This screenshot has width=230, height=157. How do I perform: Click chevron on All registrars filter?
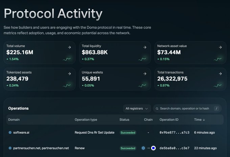pos(146,109)
